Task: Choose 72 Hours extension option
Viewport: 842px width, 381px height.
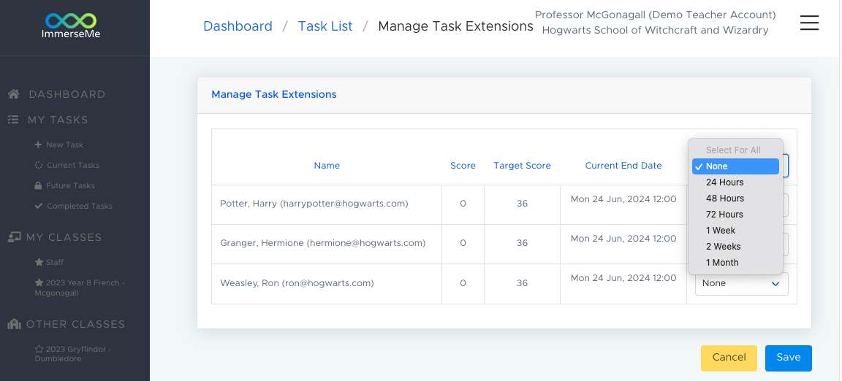Action: coord(736,215)
